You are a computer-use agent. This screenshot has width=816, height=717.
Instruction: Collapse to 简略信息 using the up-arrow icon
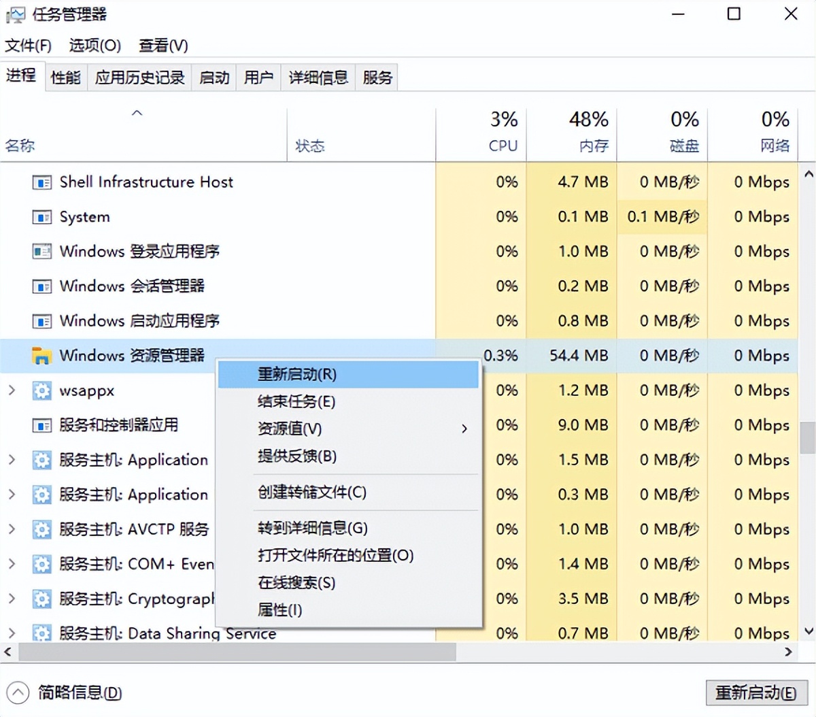coord(18,693)
